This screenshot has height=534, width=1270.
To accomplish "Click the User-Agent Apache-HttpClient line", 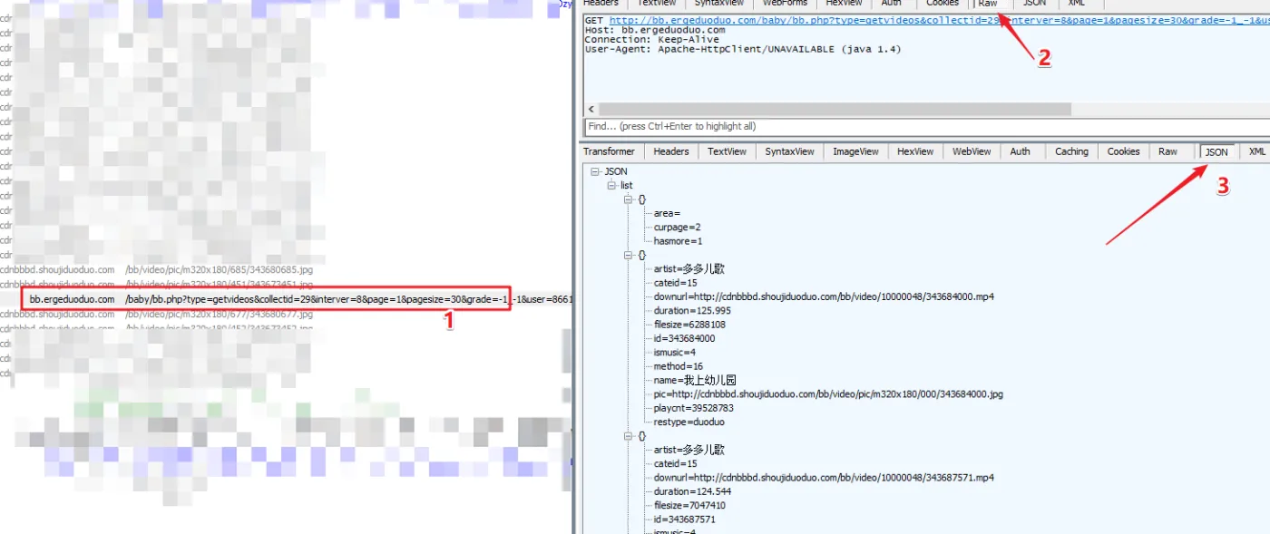I will [x=743, y=49].
